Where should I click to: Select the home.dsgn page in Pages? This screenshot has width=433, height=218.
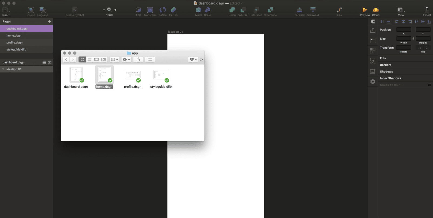26,35
